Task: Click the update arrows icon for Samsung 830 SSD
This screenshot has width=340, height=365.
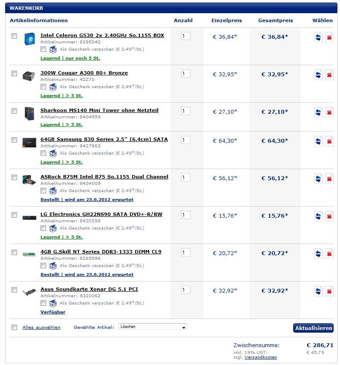Action: point(318,141)
